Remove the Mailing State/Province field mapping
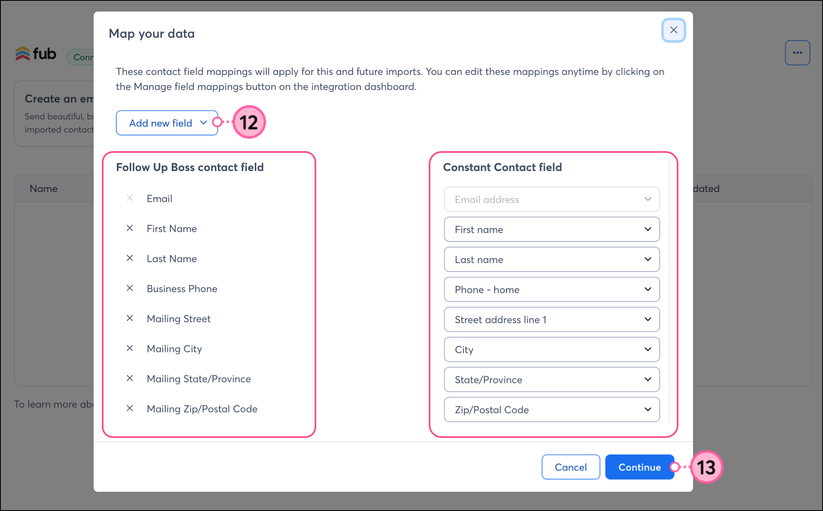The image size is (823, 511). point(130,378)
